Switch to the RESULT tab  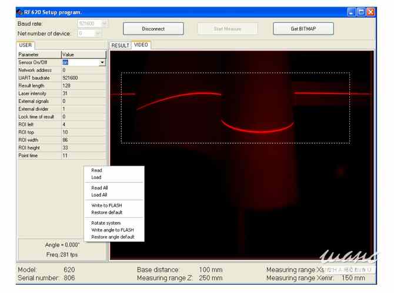point(120,45)
